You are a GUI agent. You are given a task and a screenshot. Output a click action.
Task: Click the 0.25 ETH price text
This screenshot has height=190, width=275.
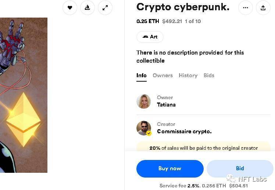coord(148,21)
